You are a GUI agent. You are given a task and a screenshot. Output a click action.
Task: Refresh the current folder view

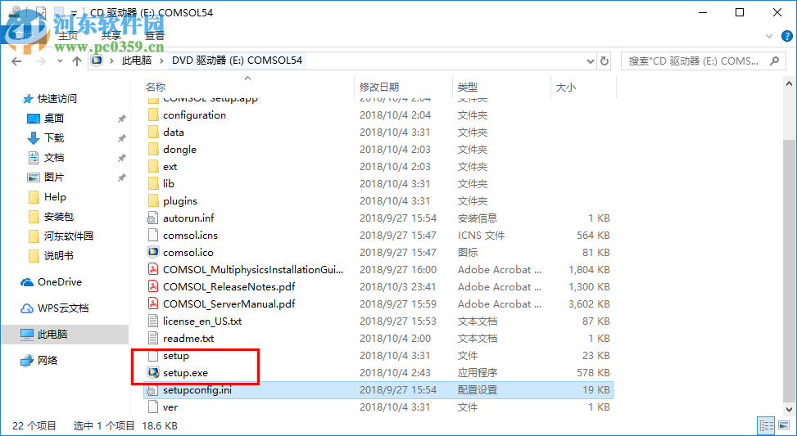point(605,61)
